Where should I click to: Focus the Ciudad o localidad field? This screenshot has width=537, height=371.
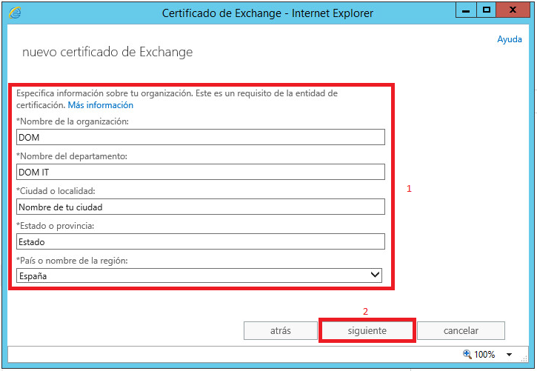[x=200, y=207]
